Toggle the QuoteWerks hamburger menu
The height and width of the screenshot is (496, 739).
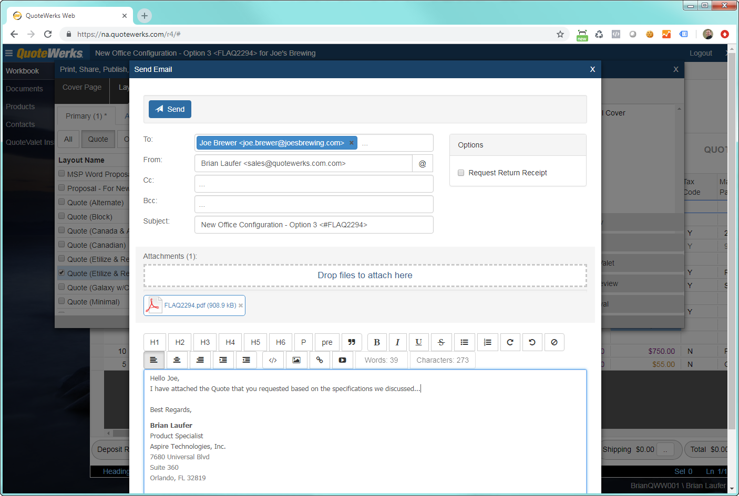click(x=8, y=53)
